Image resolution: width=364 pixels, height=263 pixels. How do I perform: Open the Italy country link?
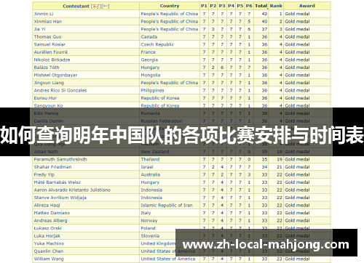(x=146, y=213)
